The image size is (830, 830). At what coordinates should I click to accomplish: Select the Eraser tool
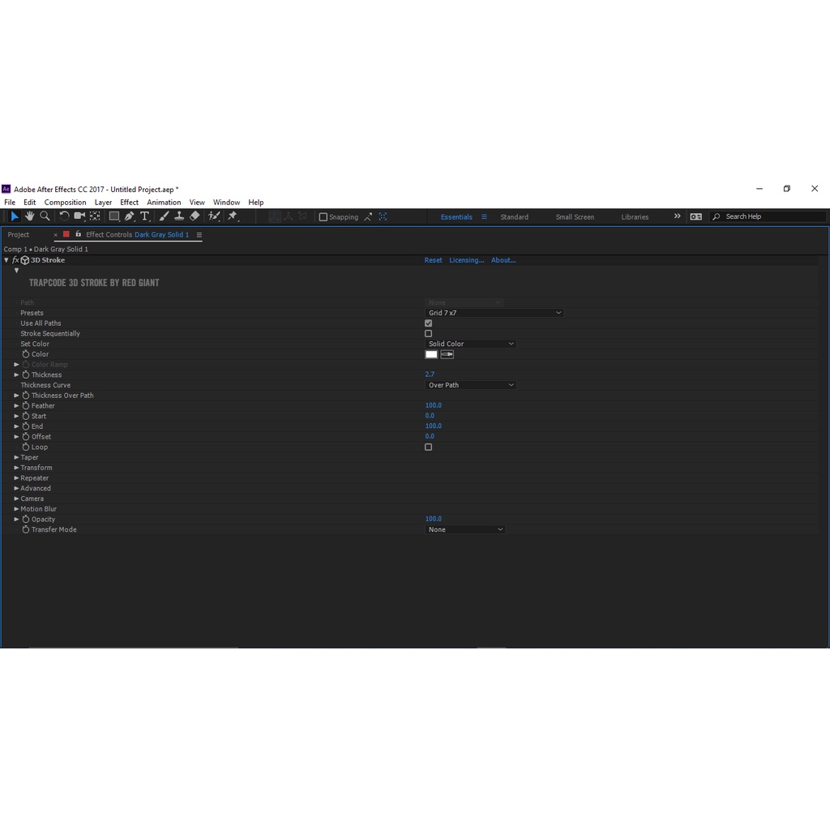[x=195, y=216]
